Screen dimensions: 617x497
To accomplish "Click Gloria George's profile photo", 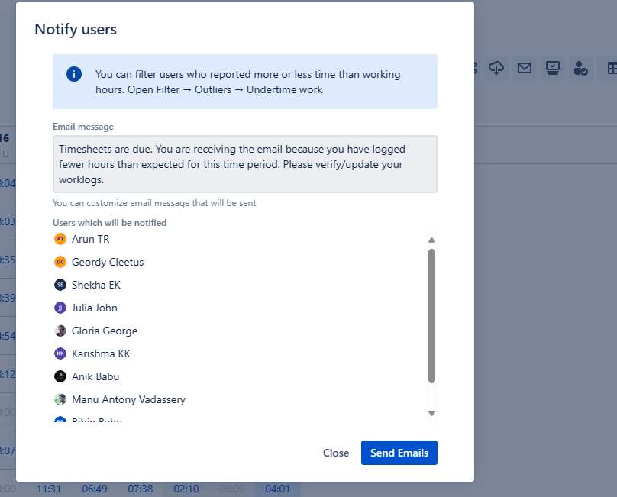I will [x=60, y=331].
